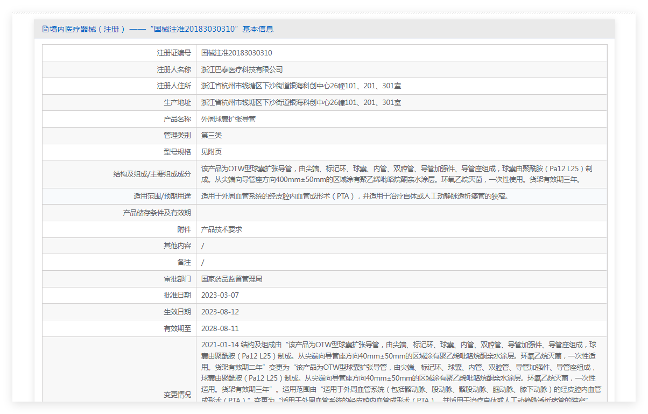Screen dimensions: 648x414
Task: Click the 备注 label
Action: (x=184, y=263)
